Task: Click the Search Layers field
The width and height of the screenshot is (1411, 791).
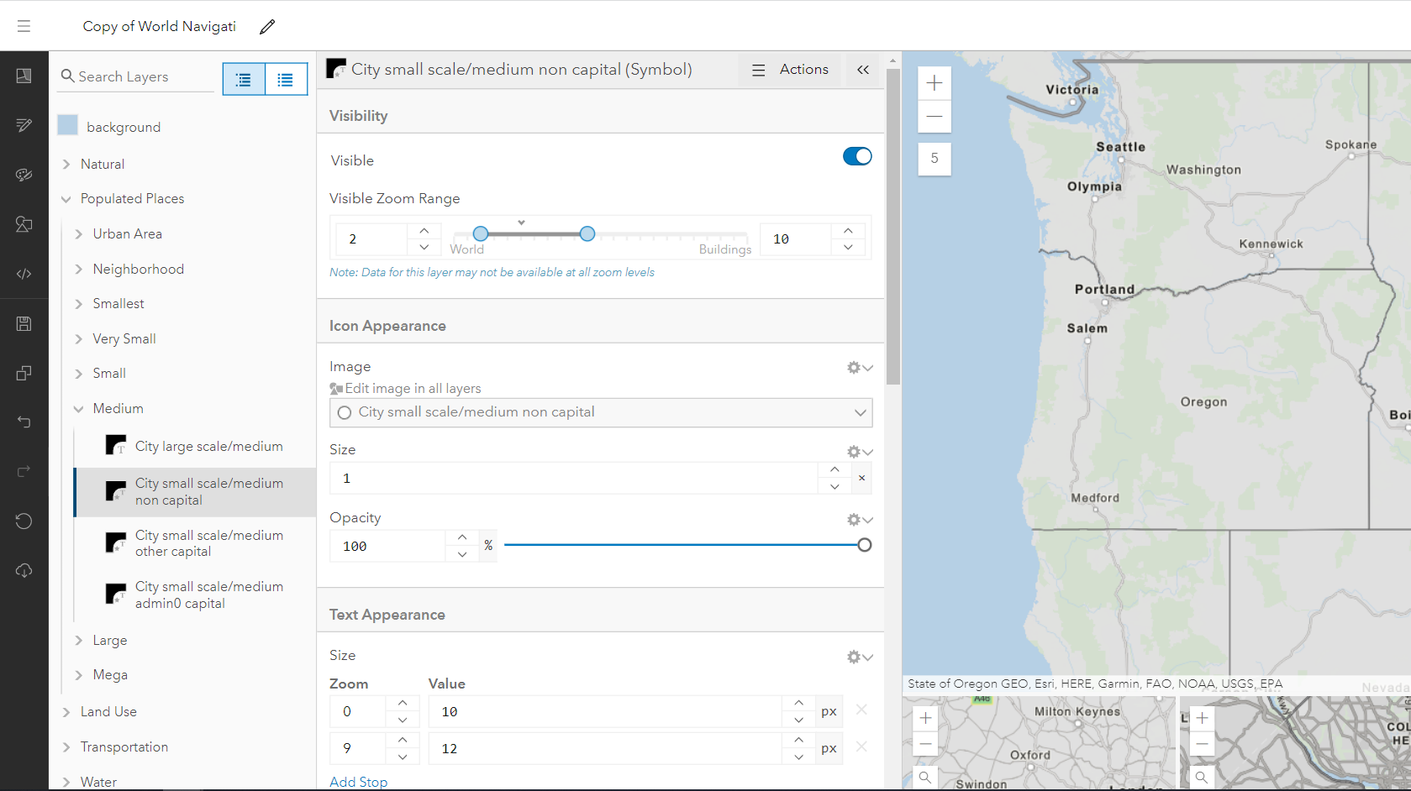Action: coord(137,77)
